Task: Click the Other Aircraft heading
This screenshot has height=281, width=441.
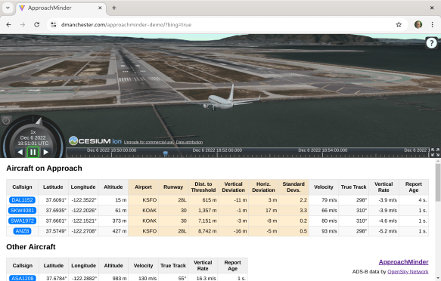Action: 31,247
